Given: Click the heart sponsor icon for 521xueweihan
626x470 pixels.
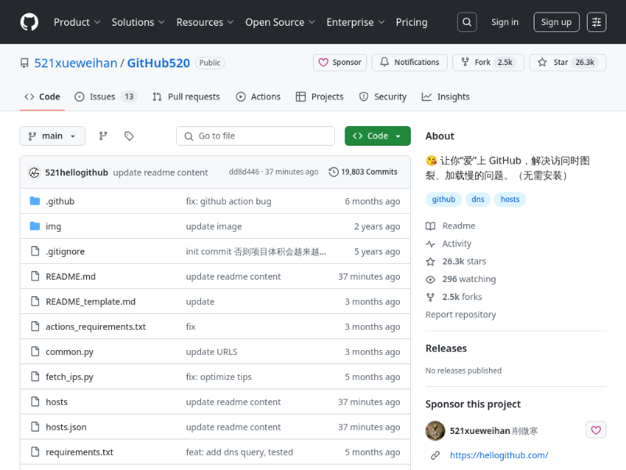Looking at the screenshot, I should [x=595, y=430].
